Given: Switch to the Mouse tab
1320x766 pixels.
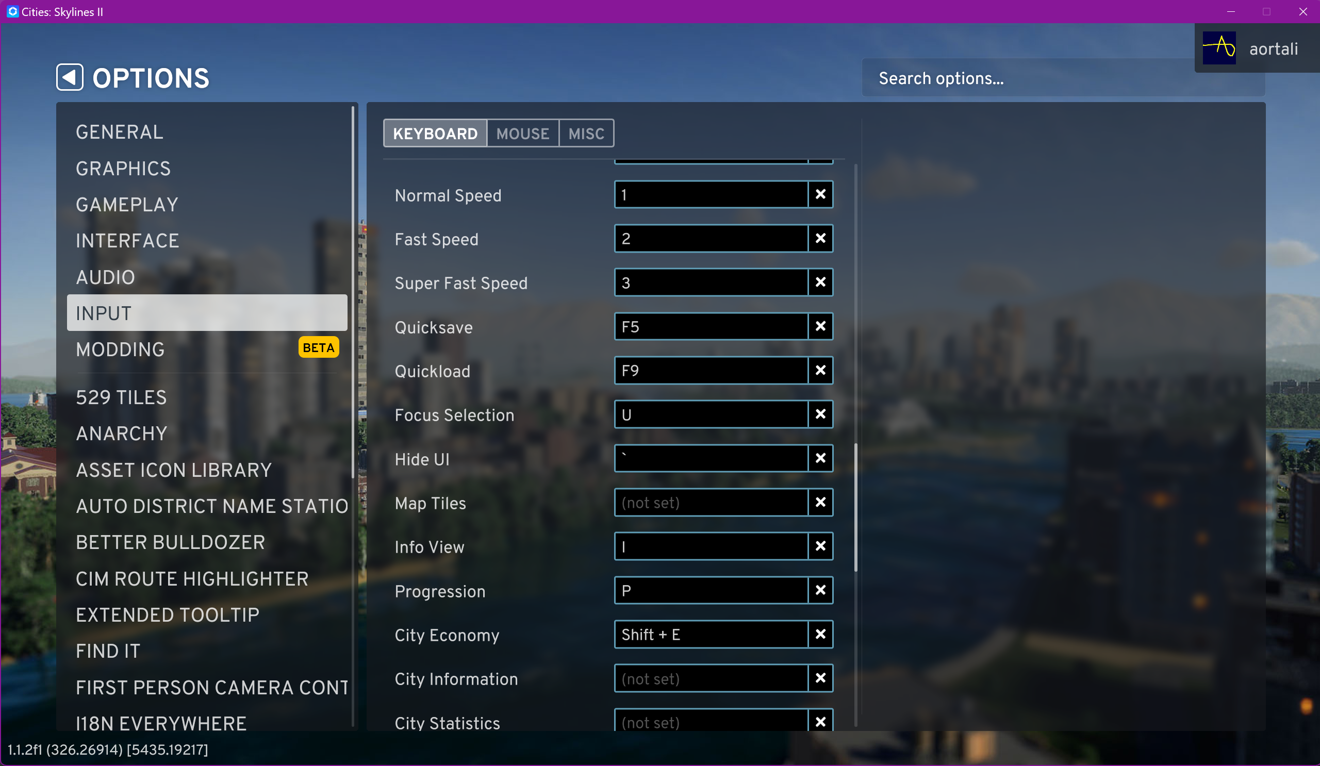Looking at the screenshot, I should tap(523, 134).
